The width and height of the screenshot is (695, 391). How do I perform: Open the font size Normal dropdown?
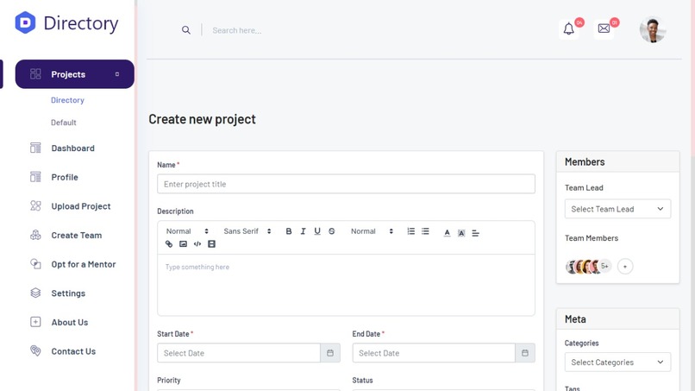[x=372, y=231]
